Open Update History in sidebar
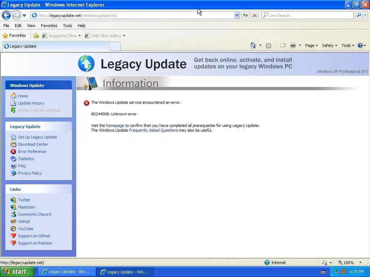 31,103
